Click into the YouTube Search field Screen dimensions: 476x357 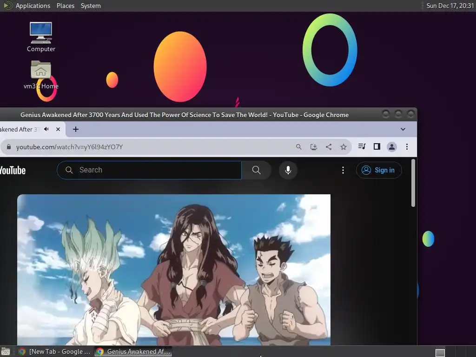pos(149,170)
